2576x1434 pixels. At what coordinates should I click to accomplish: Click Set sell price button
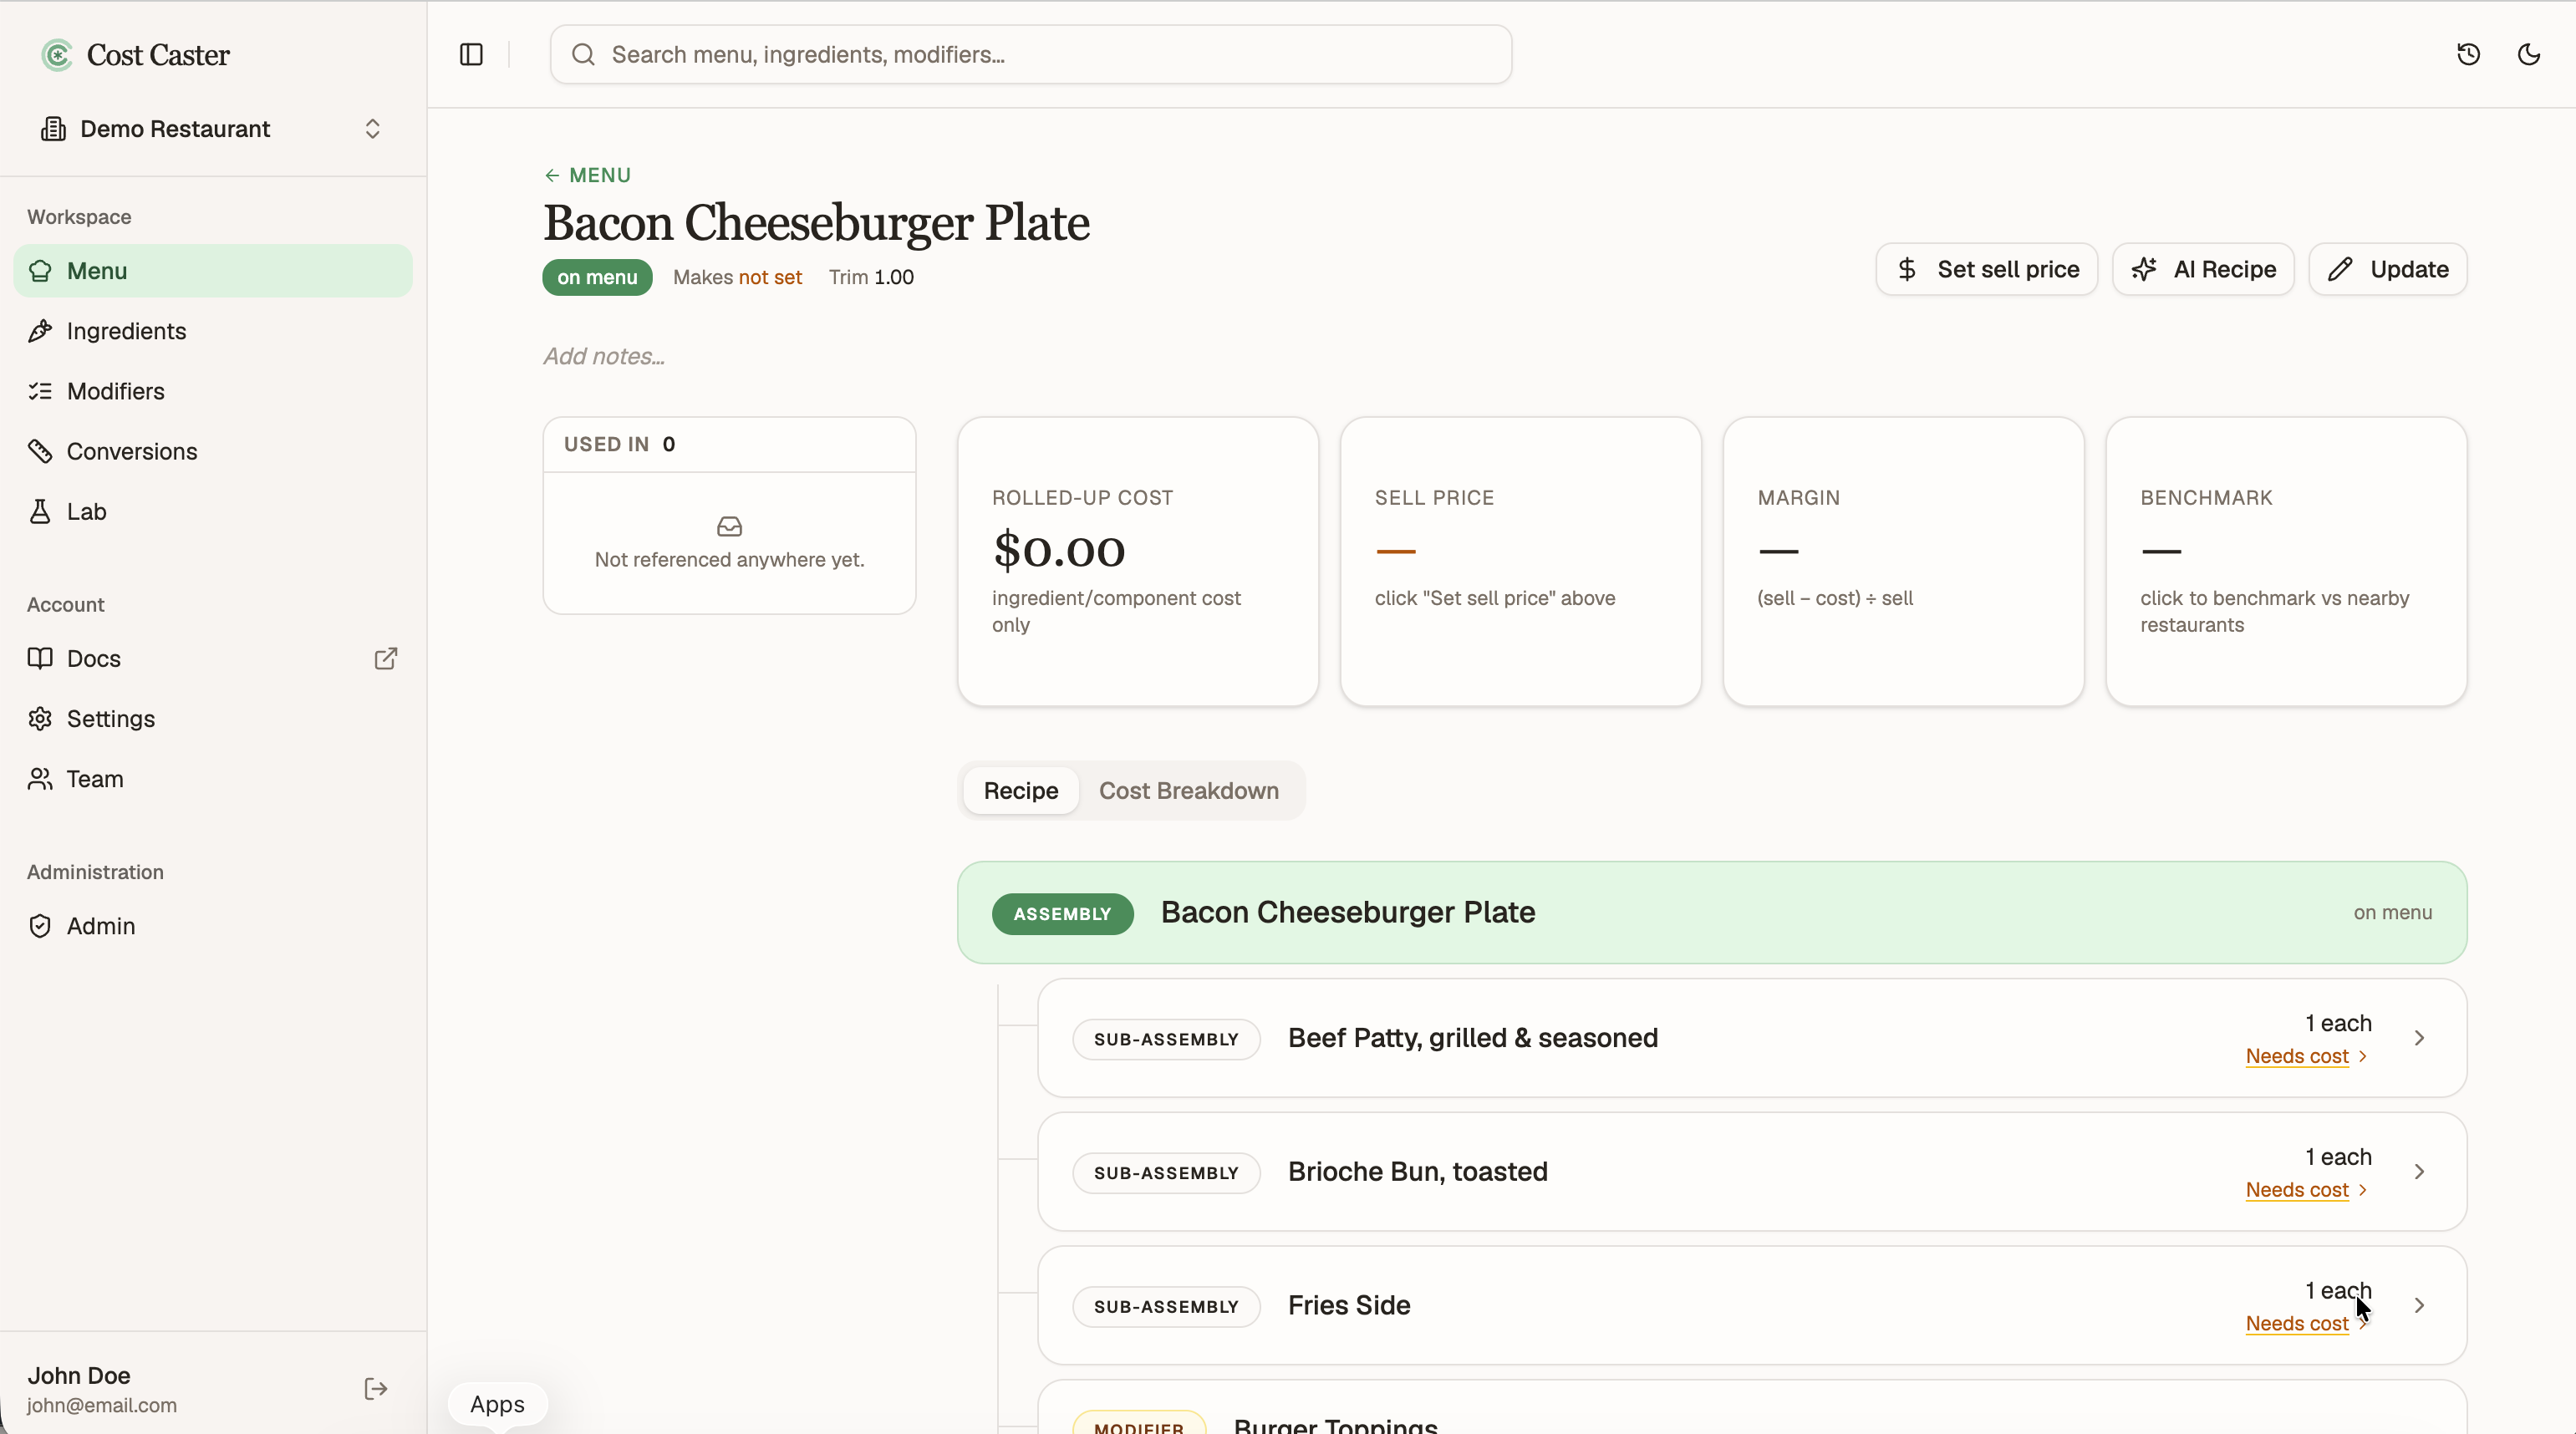pyautogui.click(x=1986, y=269)
